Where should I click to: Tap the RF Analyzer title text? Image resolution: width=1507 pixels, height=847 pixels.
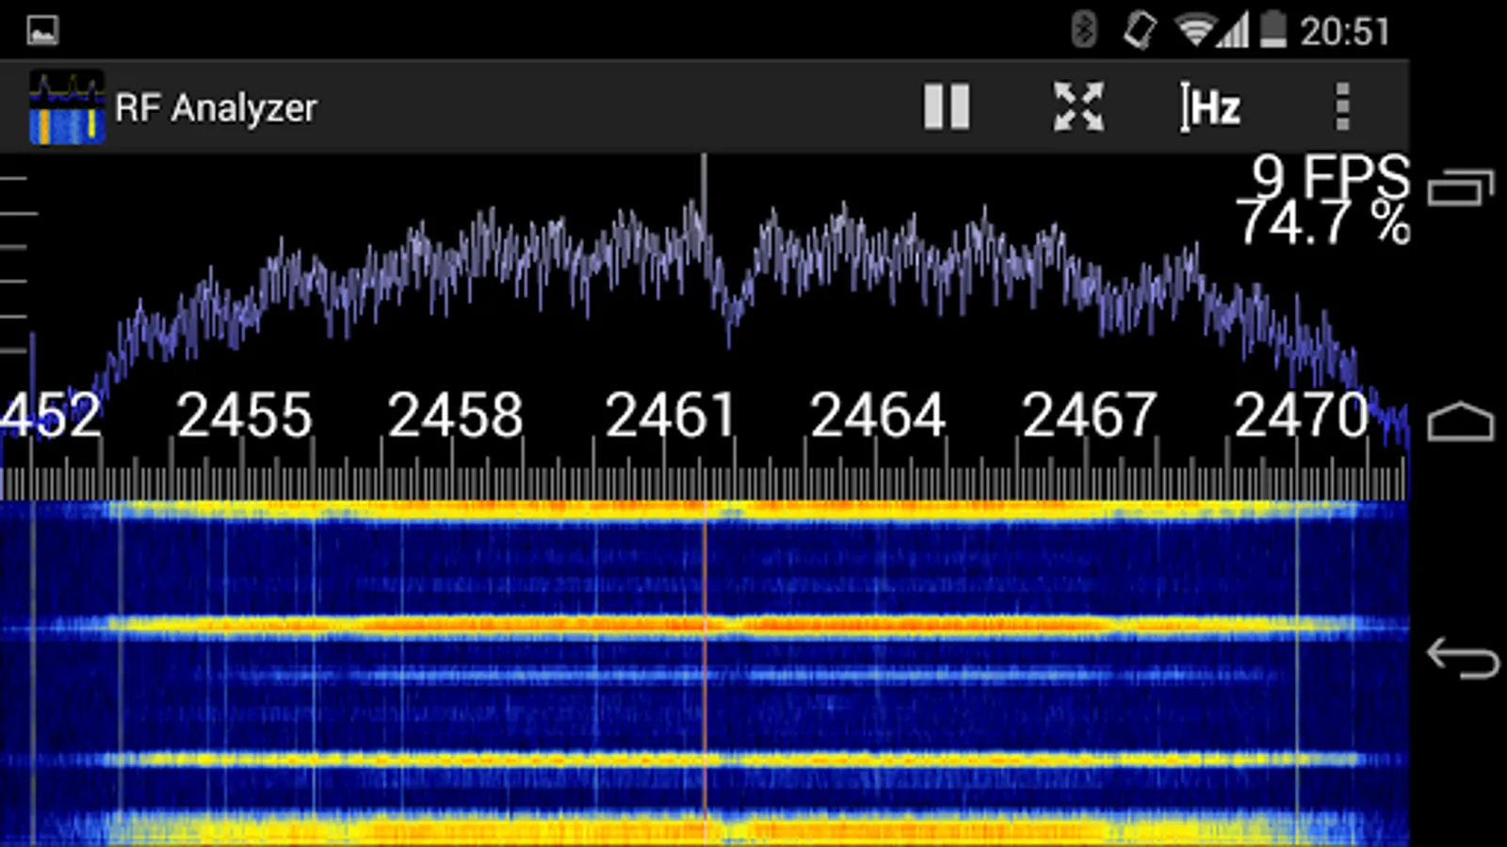click(216, 108)
